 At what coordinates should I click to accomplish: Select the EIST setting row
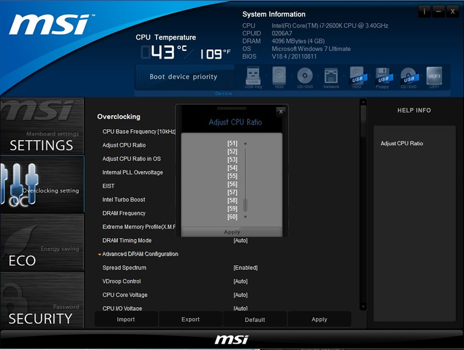[x=108, y=186]
